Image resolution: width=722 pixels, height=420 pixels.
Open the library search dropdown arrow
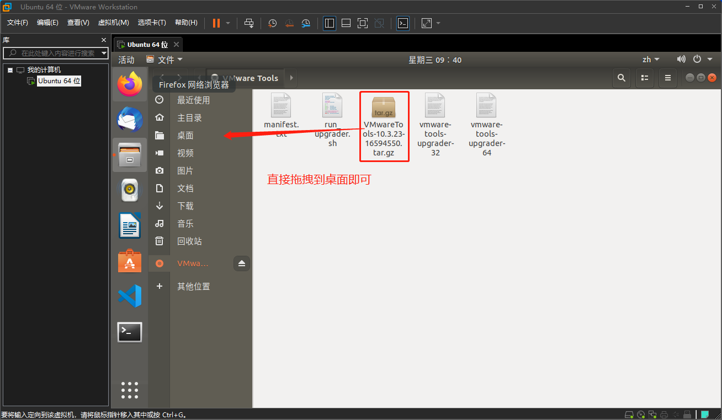[x=104, y=53]
